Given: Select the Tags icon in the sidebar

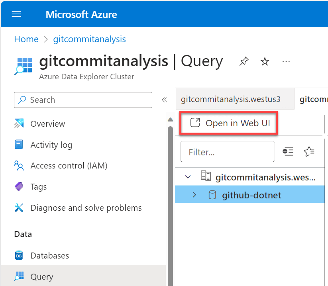Looking at the screenshot, I should (x=18, y=186).
